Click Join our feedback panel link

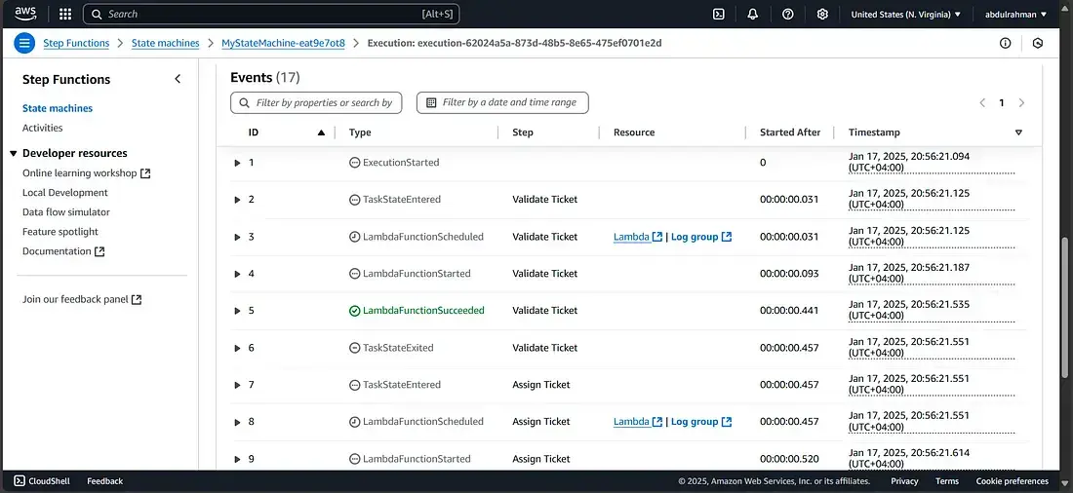tap(75, 299)
